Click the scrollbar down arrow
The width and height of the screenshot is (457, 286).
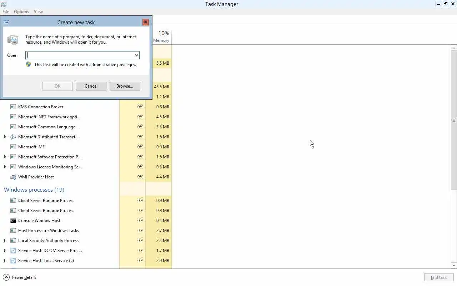click(454, 266)
